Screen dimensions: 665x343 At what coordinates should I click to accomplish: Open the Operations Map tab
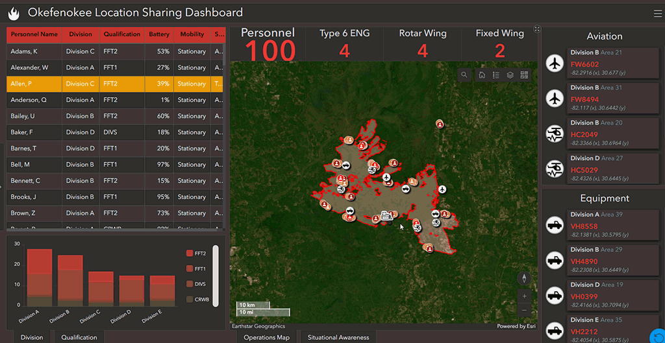coord(266,337)
